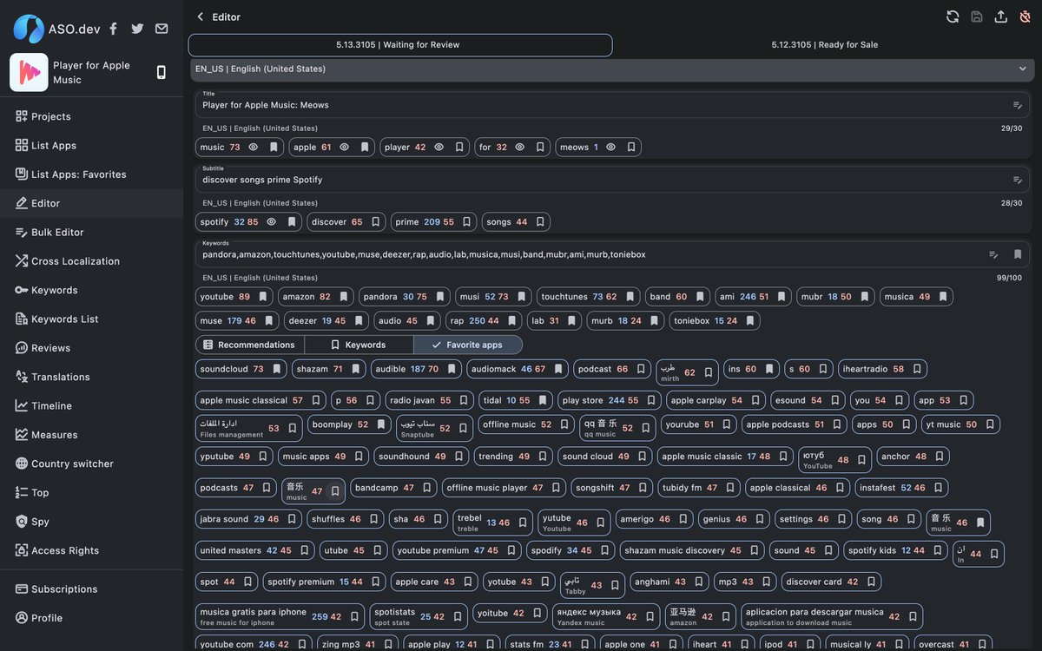Bookmark the 'anghami' suggested keyword
This screenshot has width=1042, height=651.
click(x=699, y=582)
